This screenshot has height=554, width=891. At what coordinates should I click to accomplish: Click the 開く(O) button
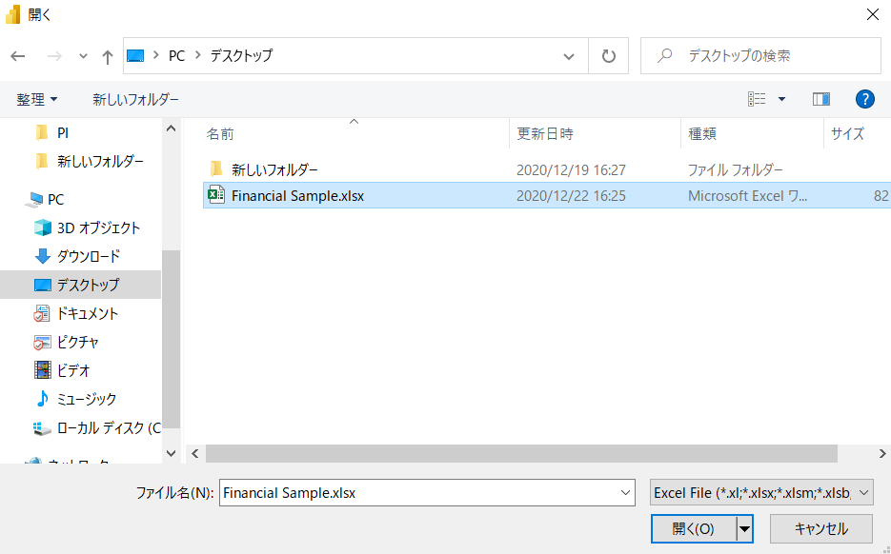693,529
